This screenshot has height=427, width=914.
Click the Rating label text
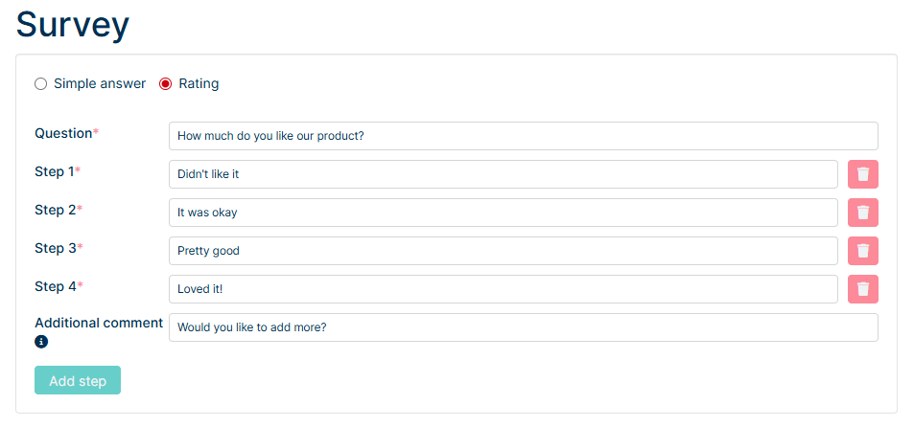point(199,84)
